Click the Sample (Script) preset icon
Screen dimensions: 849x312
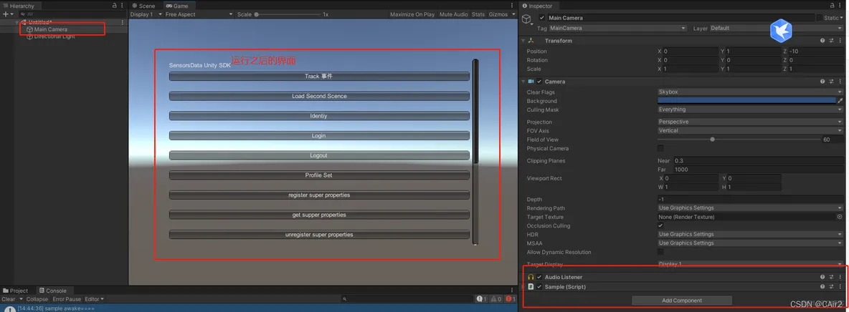[831, 286]
